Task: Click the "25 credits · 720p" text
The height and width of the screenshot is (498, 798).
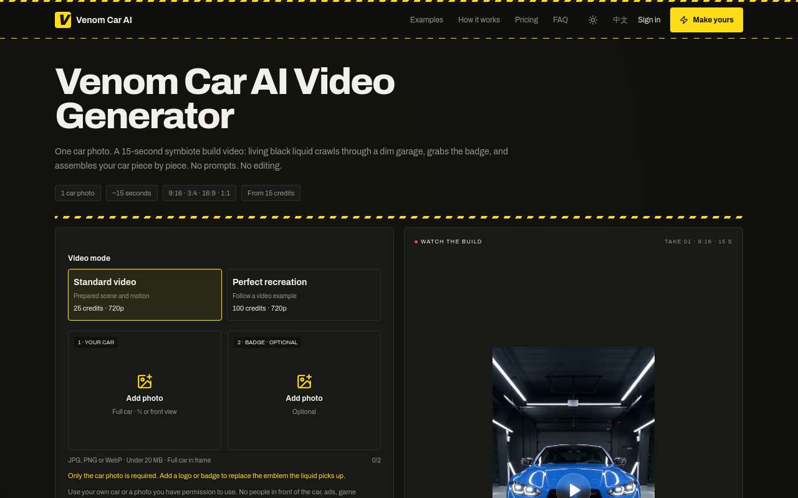Action: click(99, 309)
